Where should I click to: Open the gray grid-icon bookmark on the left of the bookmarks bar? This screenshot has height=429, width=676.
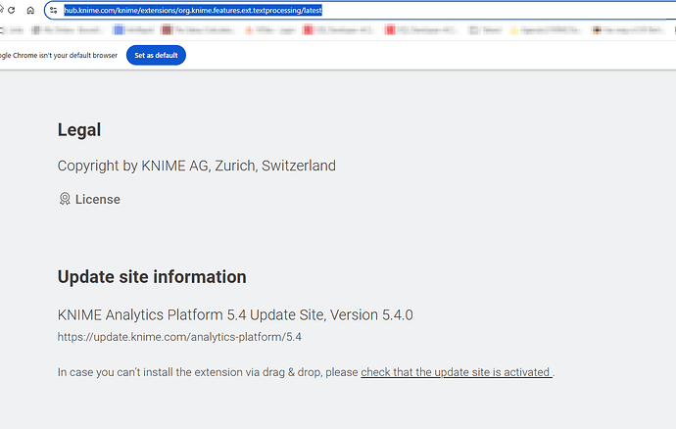point(66,29)
